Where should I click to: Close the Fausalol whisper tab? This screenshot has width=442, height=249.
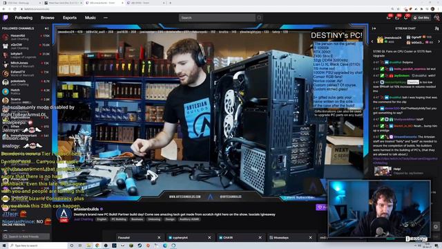click(159, 238)
